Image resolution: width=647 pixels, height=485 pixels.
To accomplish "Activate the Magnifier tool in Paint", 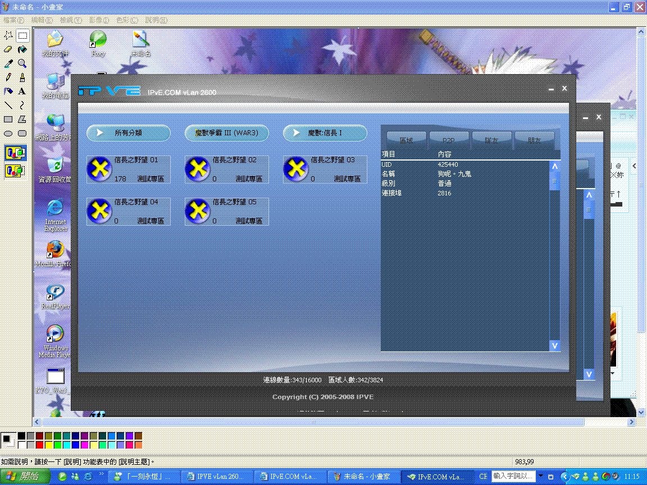I will point(22,63).
